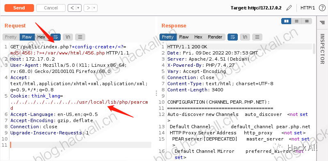Toggle word wrap in Request panel
This screenshot has height=161, width=328.
click(56, 37)
